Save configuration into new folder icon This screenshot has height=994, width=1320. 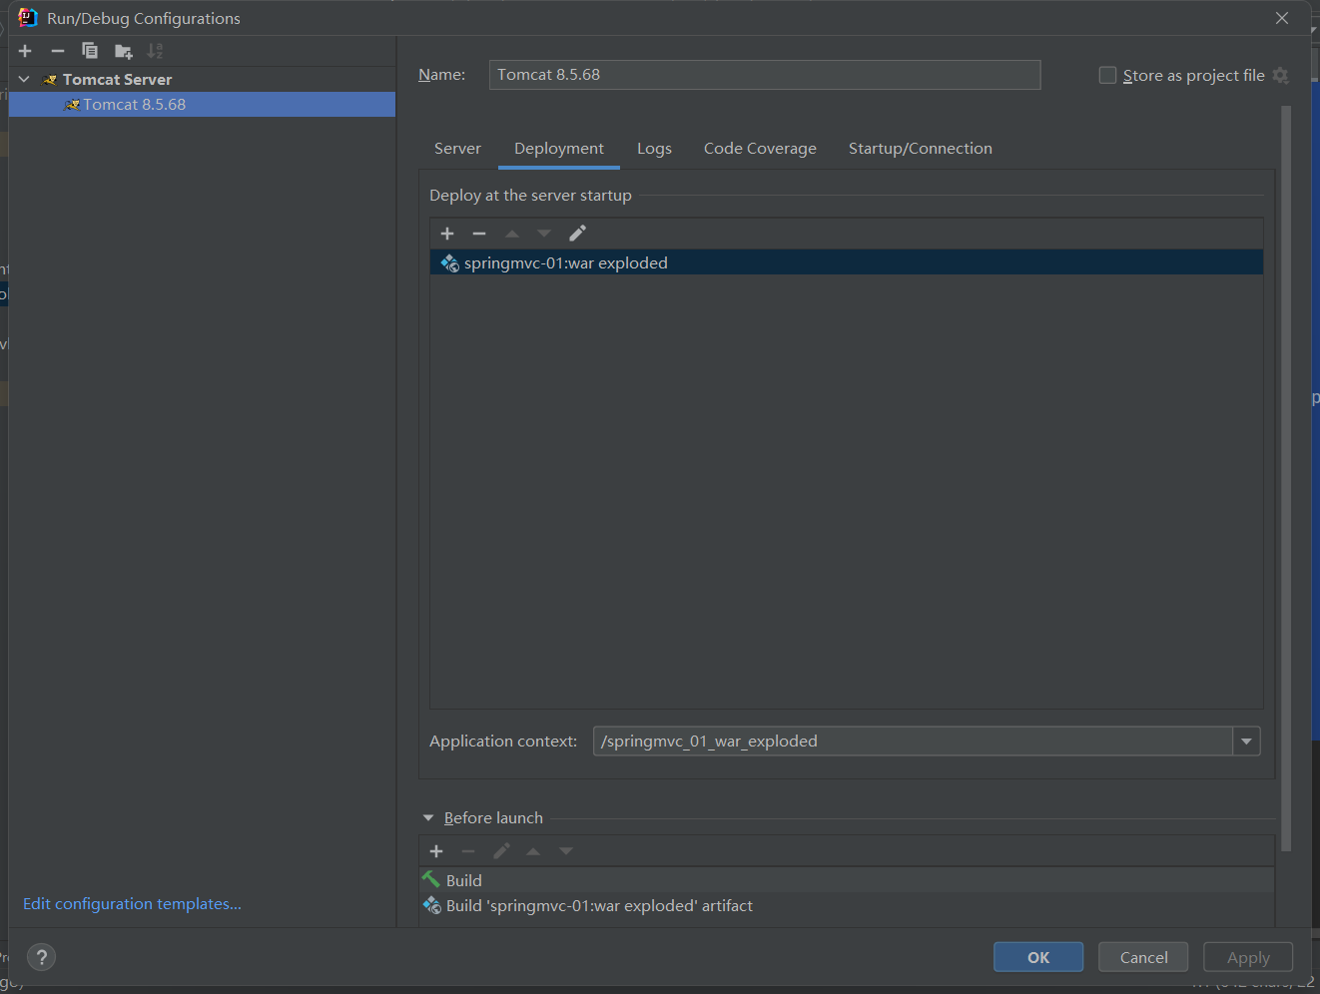[123, 51]
